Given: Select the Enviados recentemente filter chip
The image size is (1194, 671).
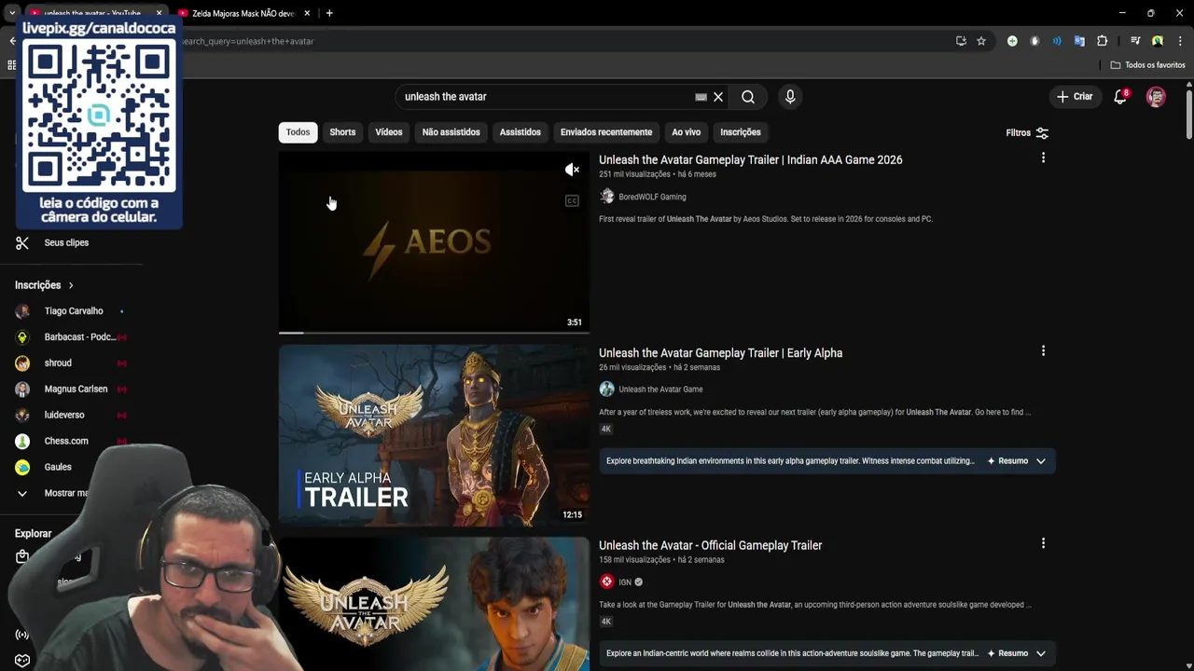Looking at the screenshot, I should (606, 132).
